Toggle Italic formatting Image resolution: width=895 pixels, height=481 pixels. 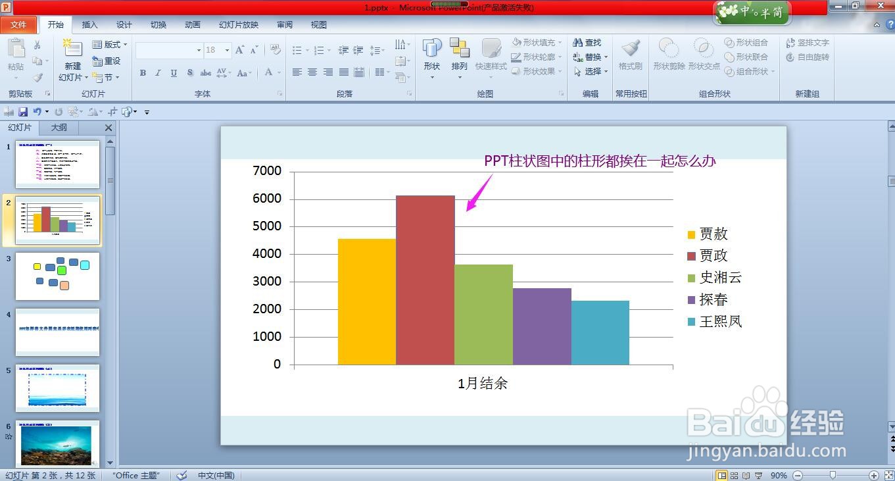158,72
